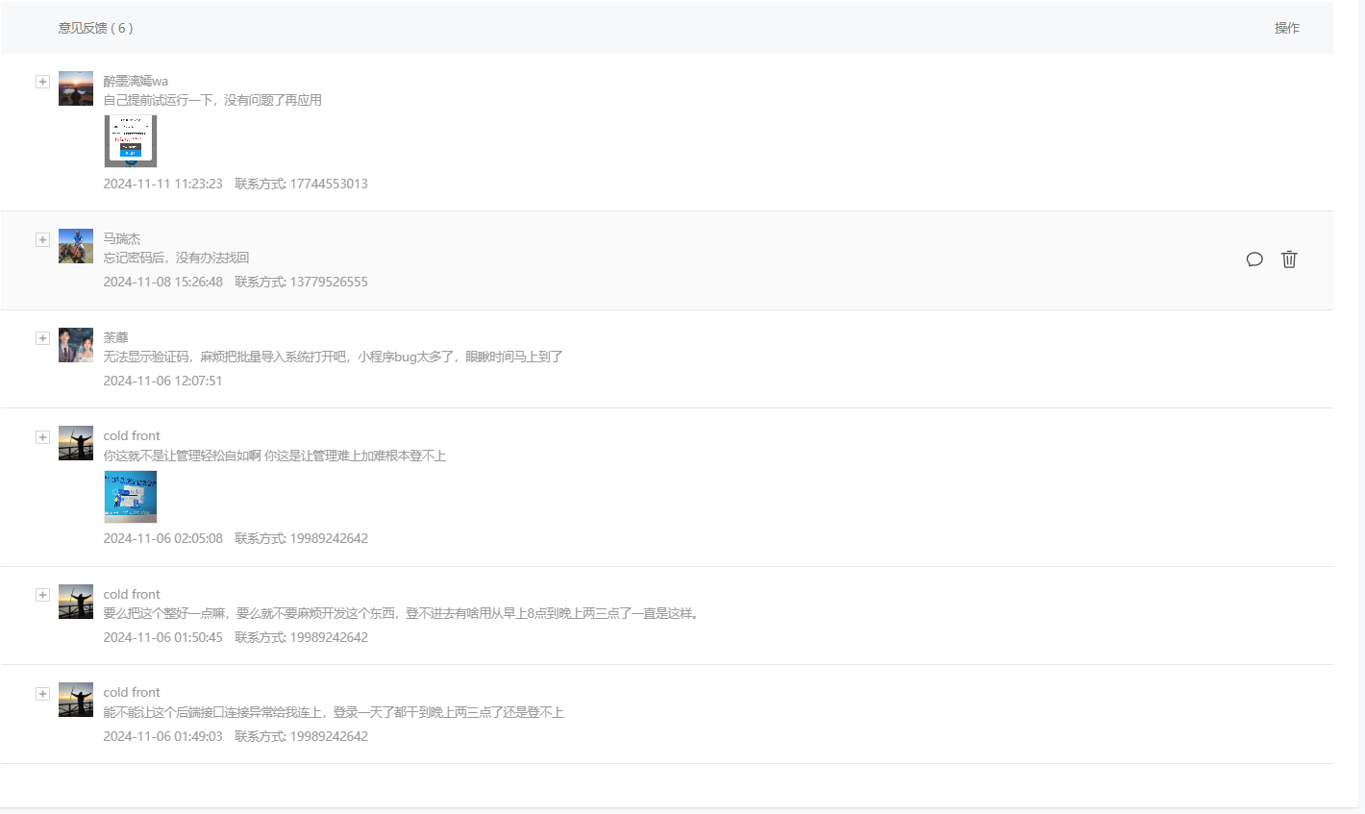1365x814 pixels.
Task: Expand the feedback row from 醉墨漓嫣wa
Action: (42, 82)
